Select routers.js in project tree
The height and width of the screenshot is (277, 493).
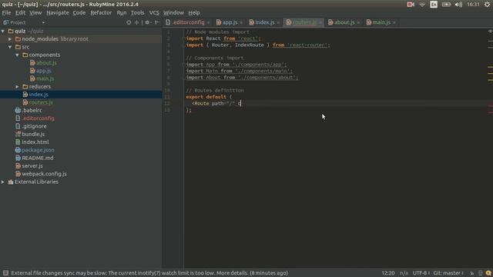pyautogui.click(x=41, y=102)
